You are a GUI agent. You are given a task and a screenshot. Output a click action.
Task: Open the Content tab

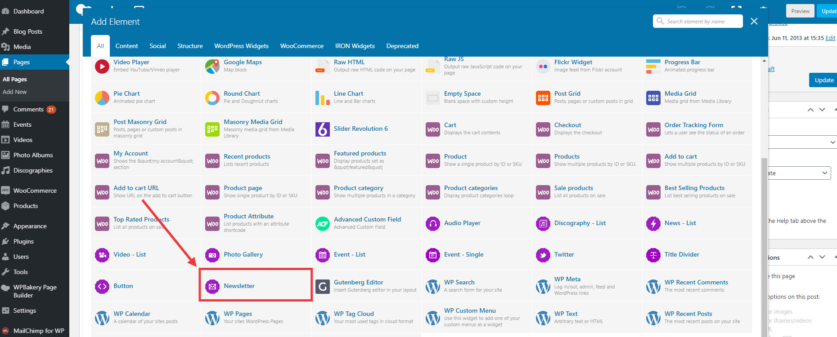point(126,46)
